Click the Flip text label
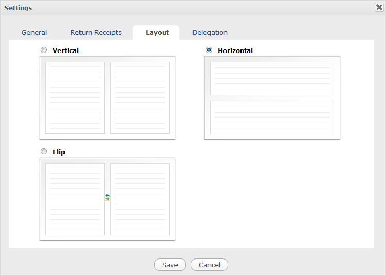This screenshot has width=386, height=276. click(x=59, y=152)
